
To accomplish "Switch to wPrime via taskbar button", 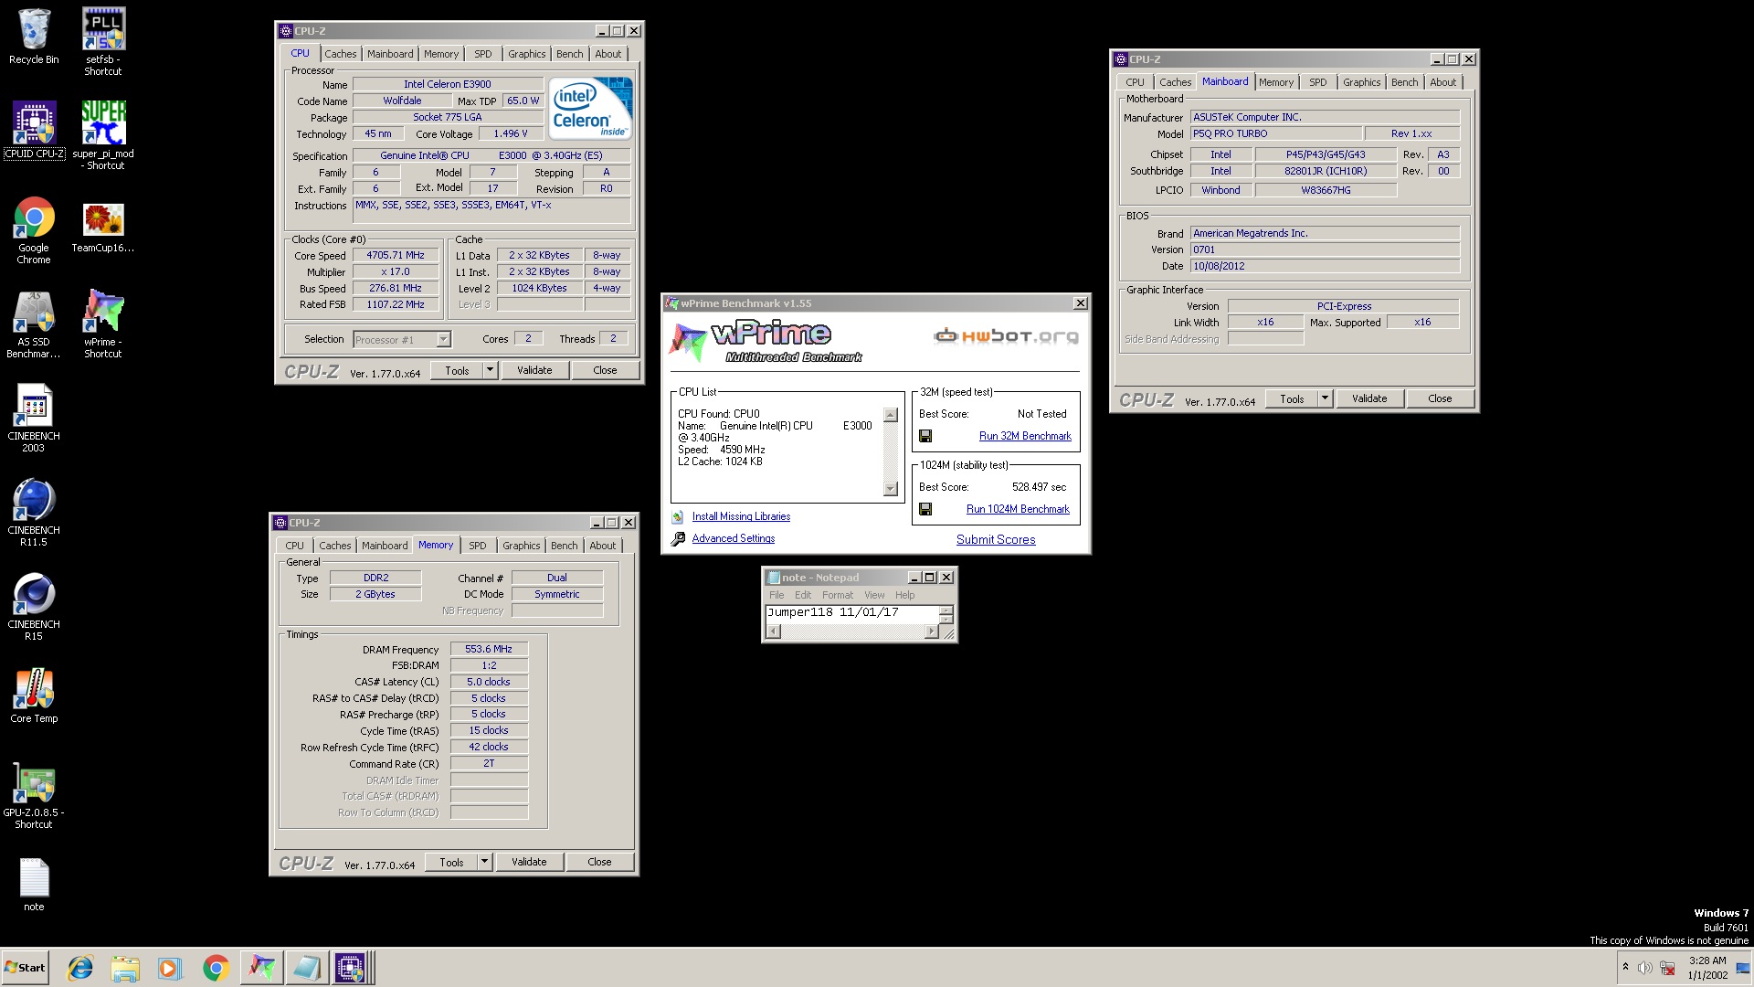I will coord(261,967).
